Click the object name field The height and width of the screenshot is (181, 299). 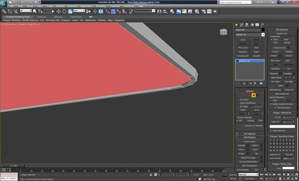[x=248, y=30]
